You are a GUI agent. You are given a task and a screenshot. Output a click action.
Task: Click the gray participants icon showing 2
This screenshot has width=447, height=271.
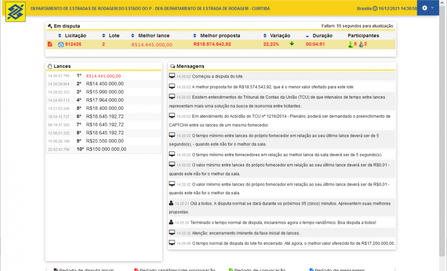click(361, 44)
